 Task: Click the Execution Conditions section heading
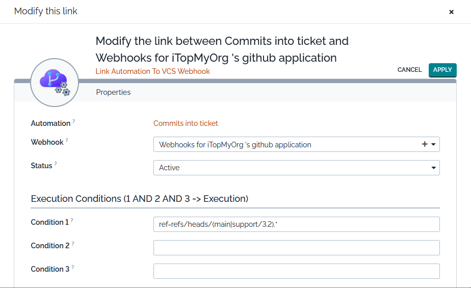click(140, 199)
